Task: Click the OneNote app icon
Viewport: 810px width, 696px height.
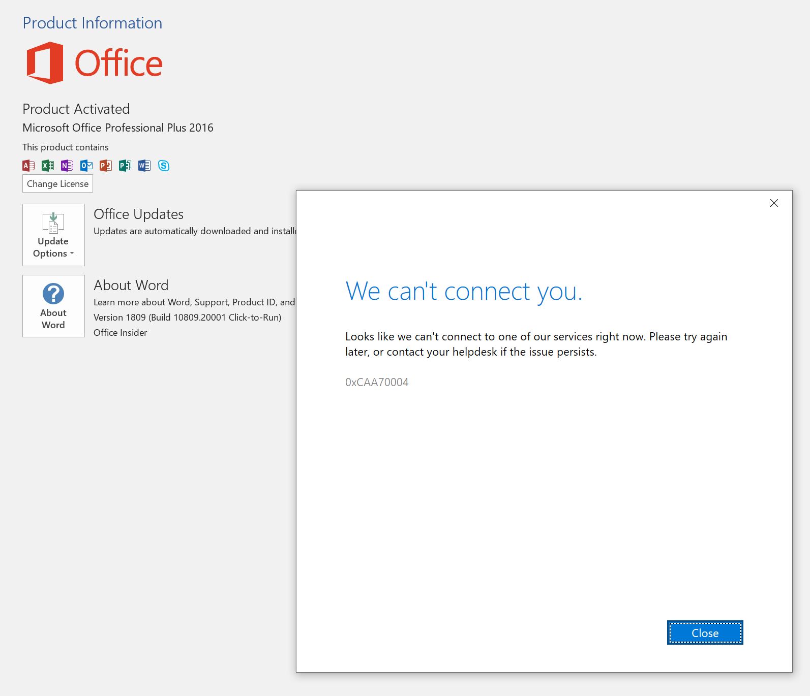Action: pos(67,165)
